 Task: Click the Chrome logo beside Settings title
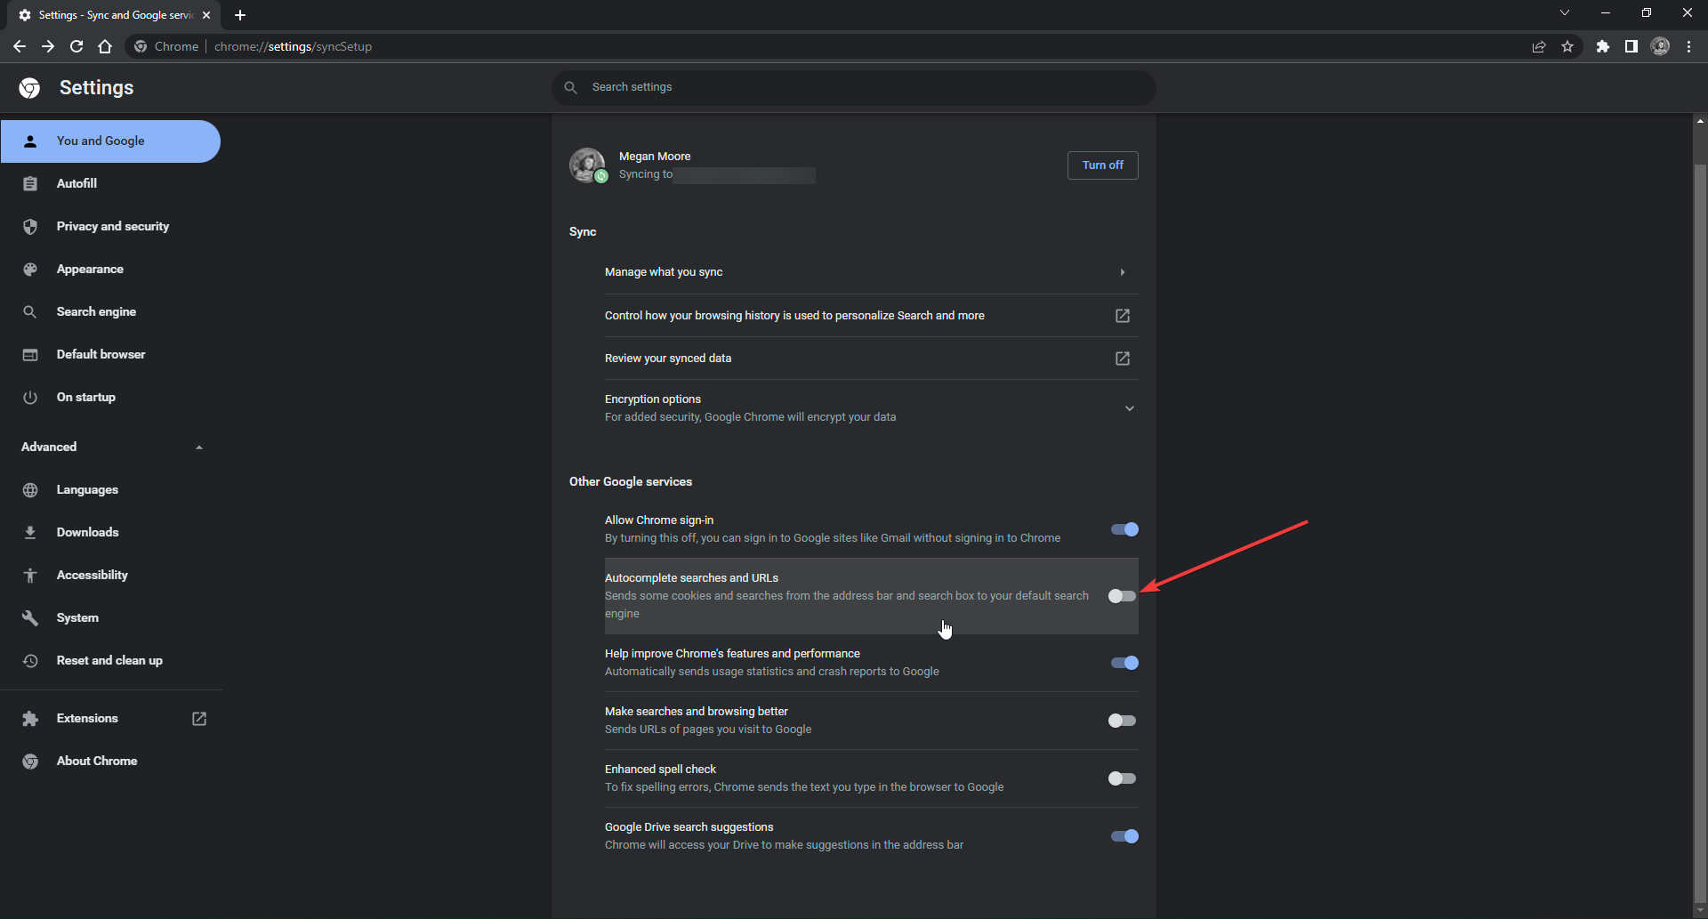tap(29, 87)
